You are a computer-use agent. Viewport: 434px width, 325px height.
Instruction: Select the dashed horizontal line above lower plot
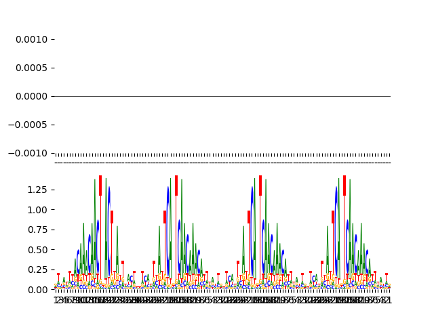pyautogui.click(x=221, y=162)
